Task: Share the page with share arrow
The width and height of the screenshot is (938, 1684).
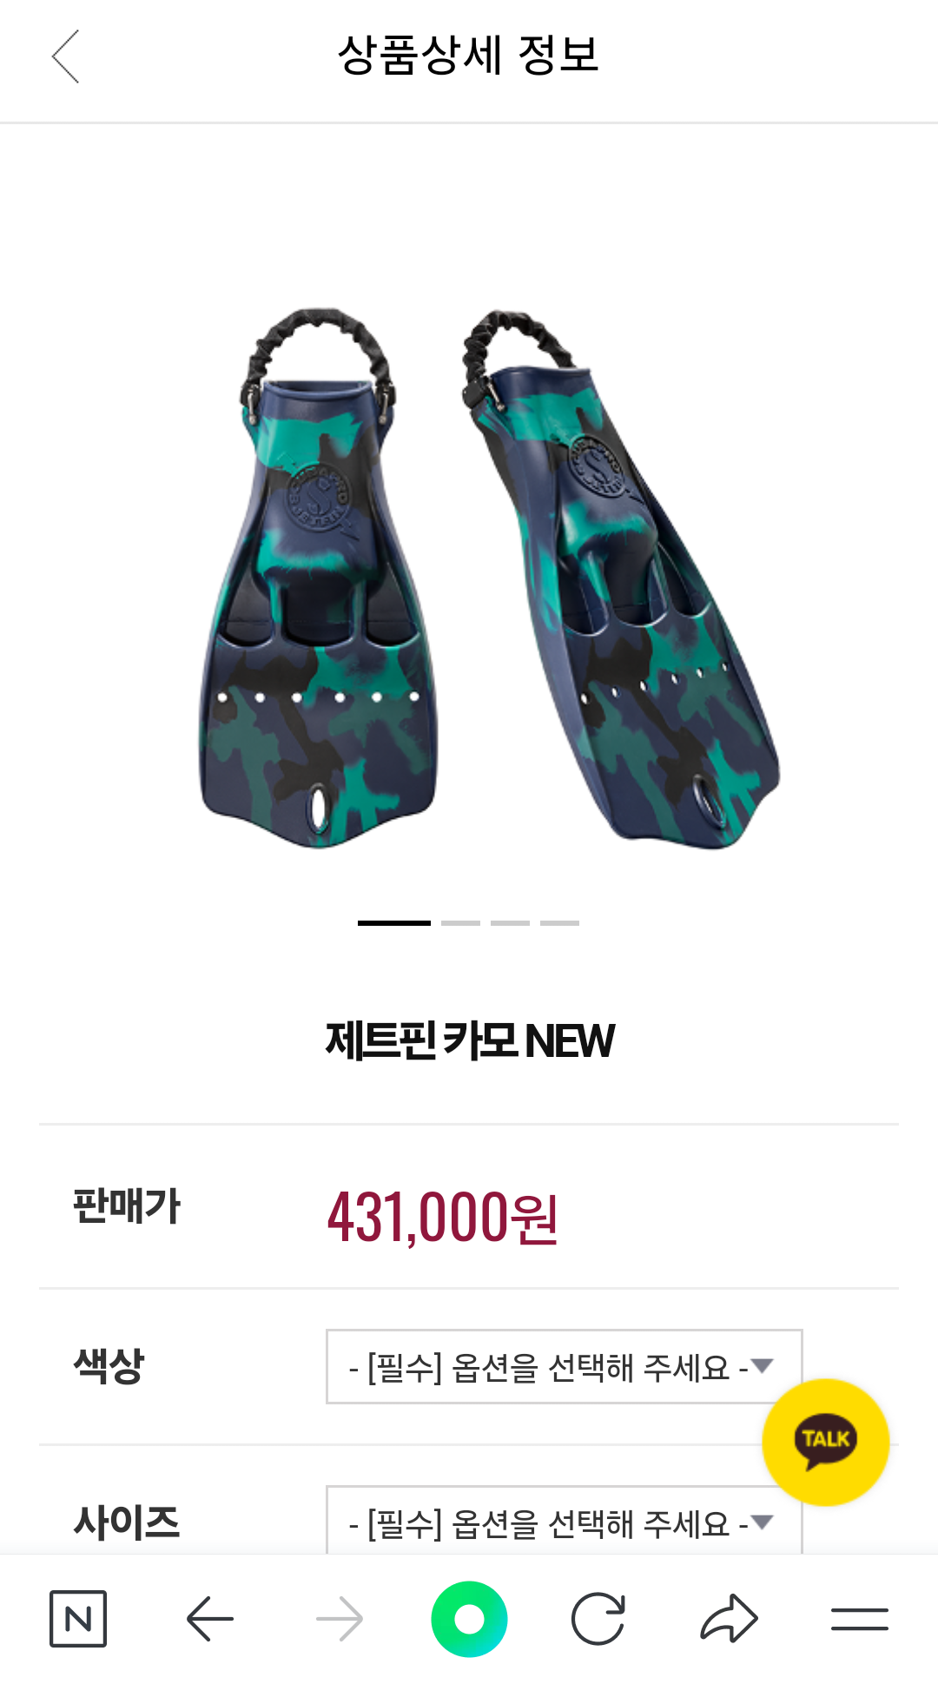Action: 729,1619
